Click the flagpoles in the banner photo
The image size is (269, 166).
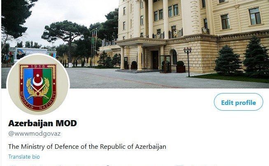pos(94,49)
